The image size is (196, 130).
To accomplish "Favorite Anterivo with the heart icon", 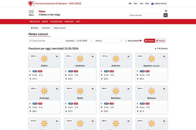I will pyautogui.click(x=128, y=57).
